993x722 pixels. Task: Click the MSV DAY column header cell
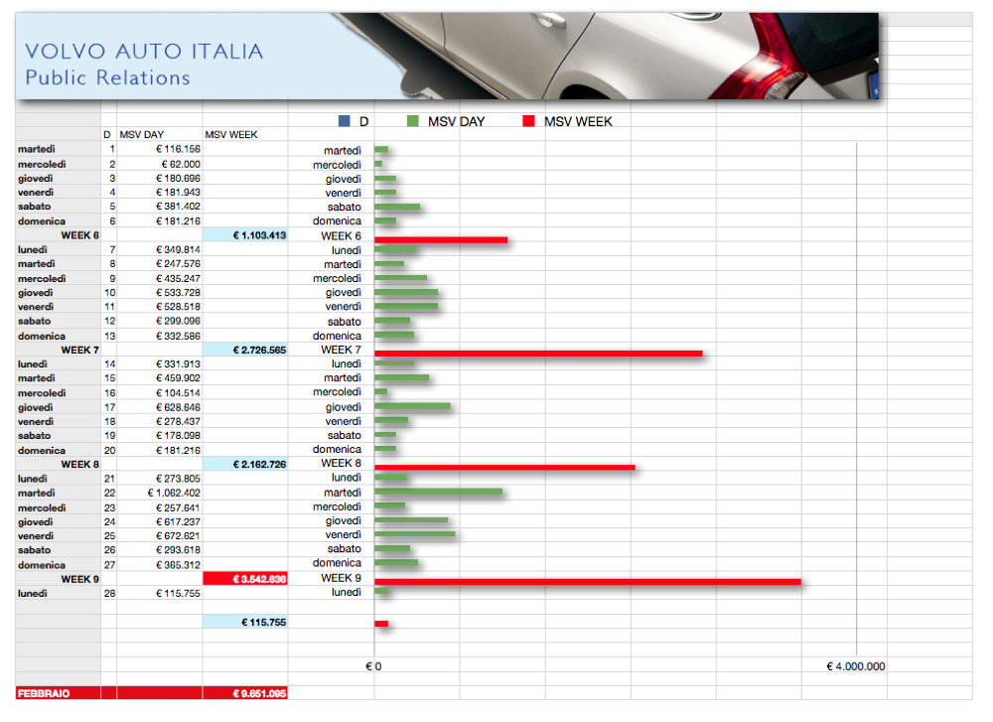[x=142, y=134]
